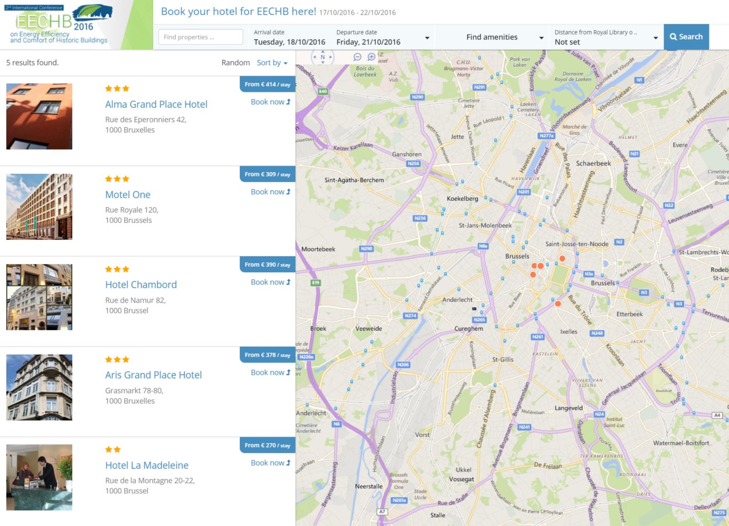729x526 pixels.
Task: Pan map right using compass arrow
Action: click(x=330, y=57)
